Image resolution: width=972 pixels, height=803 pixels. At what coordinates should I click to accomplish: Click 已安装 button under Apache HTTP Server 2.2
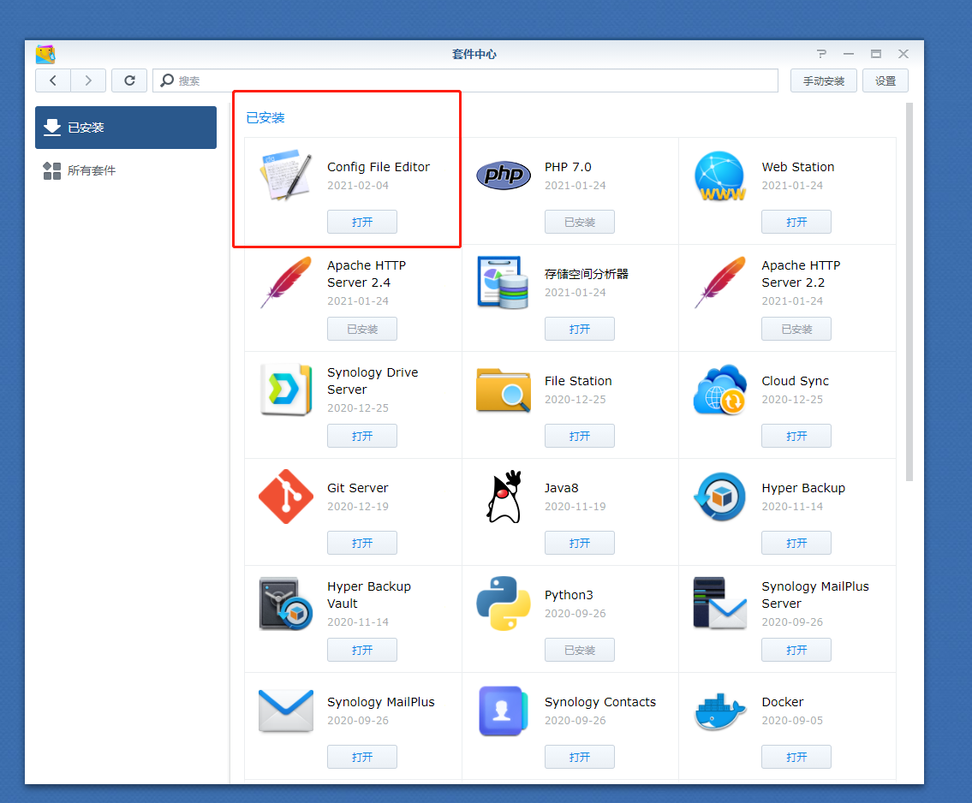coord(796,329)
